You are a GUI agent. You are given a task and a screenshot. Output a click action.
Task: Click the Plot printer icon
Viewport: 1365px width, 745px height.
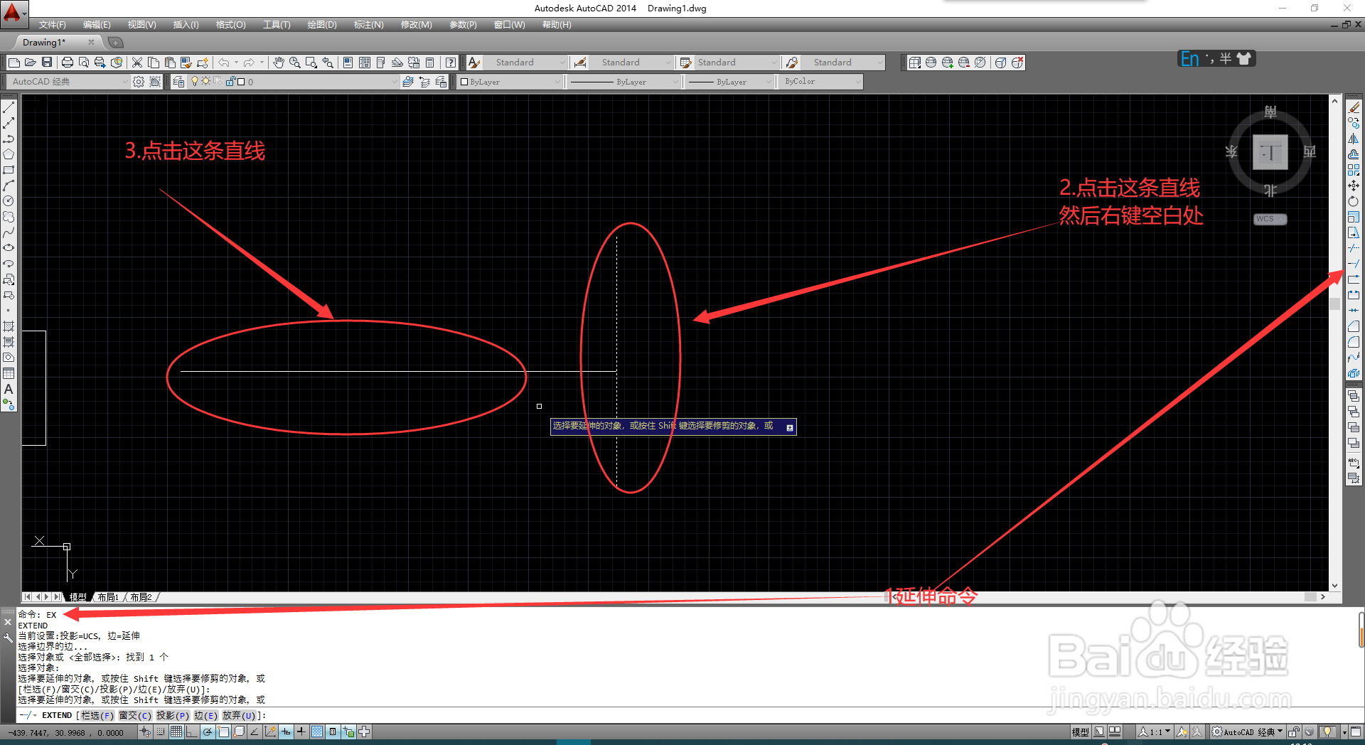[x=68, y=63]
